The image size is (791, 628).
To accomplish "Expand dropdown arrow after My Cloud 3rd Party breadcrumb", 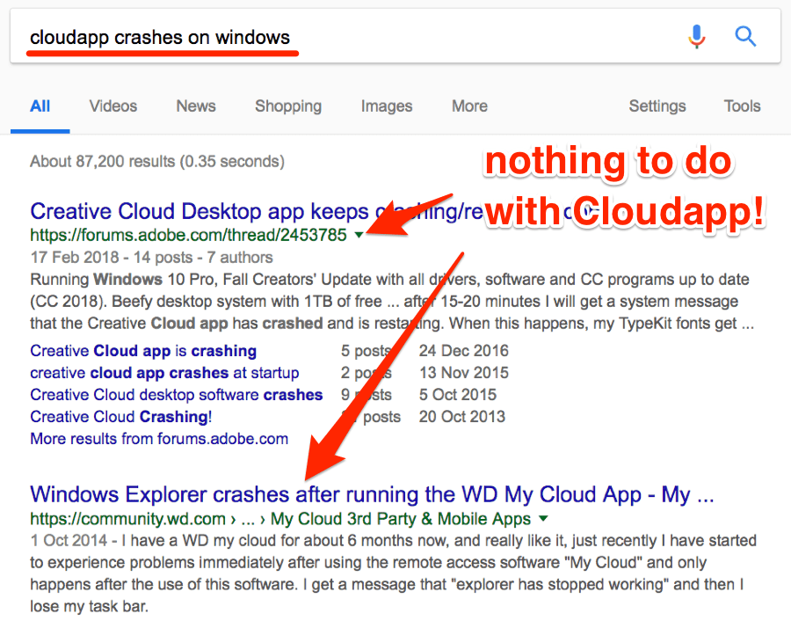I will point(543,518).
